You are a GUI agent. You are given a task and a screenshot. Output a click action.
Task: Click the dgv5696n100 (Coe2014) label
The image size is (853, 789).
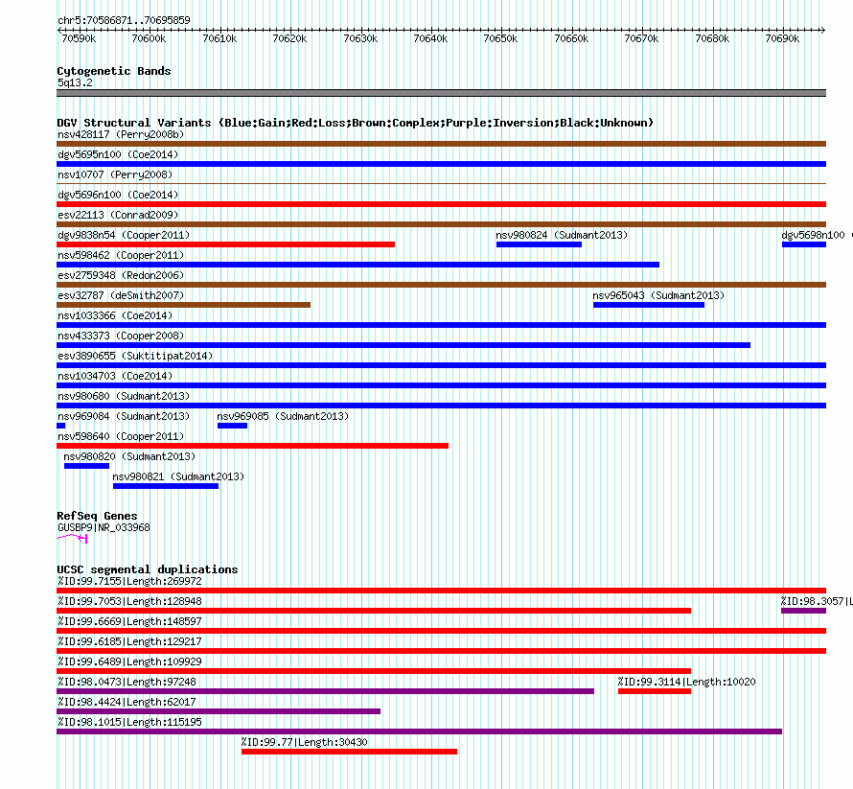coord(118,195)
